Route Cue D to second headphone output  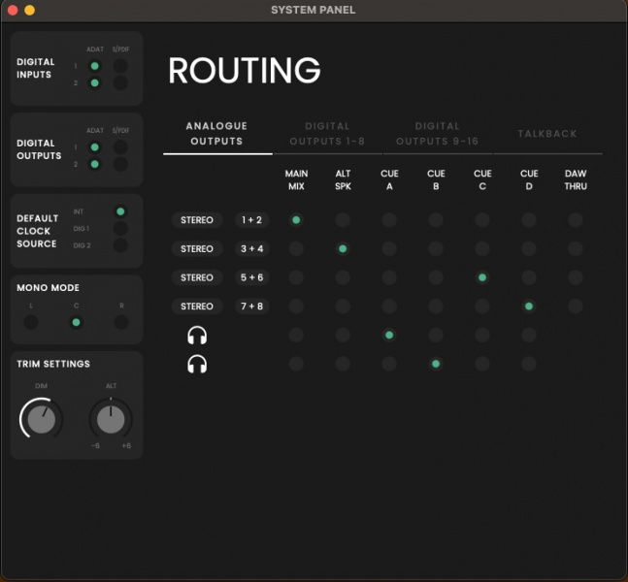pos(529,364)
